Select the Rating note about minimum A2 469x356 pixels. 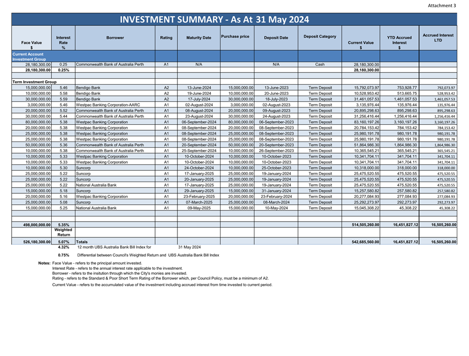(160, 278)
